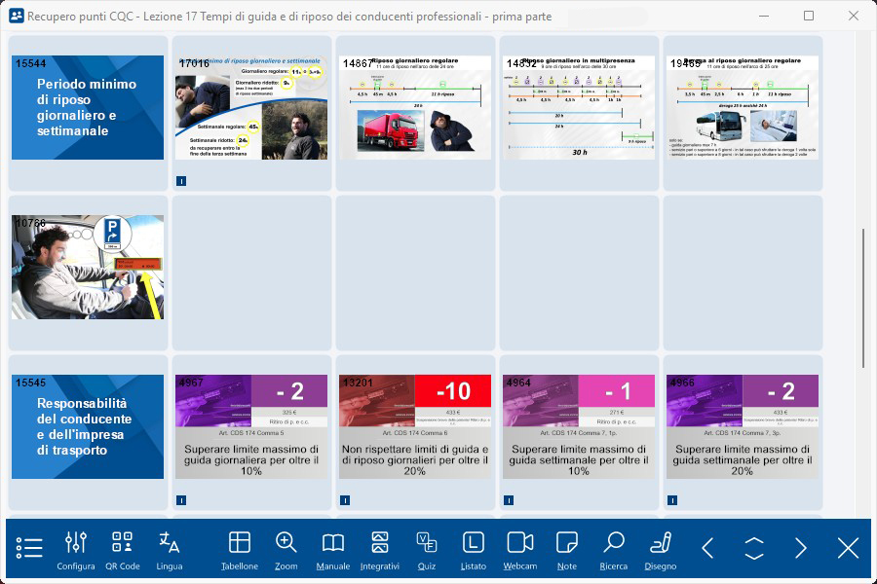
Task: Open slide 4966 guida settimanale oltre 20%
Action: coord(743,426)
